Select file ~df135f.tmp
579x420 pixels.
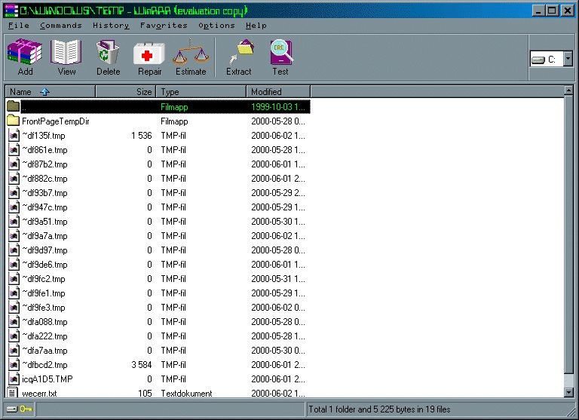[x=43, y=136]
